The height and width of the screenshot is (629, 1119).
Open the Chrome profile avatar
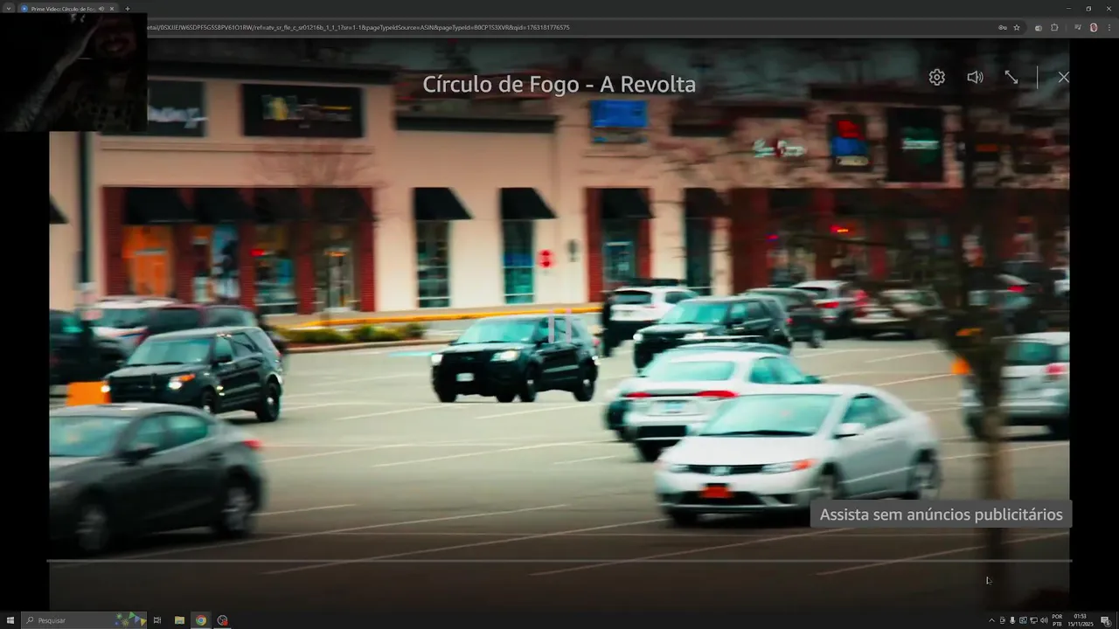tap(1094, 27)
